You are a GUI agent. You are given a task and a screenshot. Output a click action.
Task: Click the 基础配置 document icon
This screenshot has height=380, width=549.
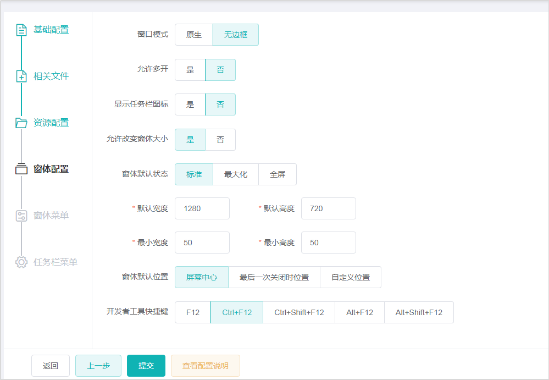(21, 30)
